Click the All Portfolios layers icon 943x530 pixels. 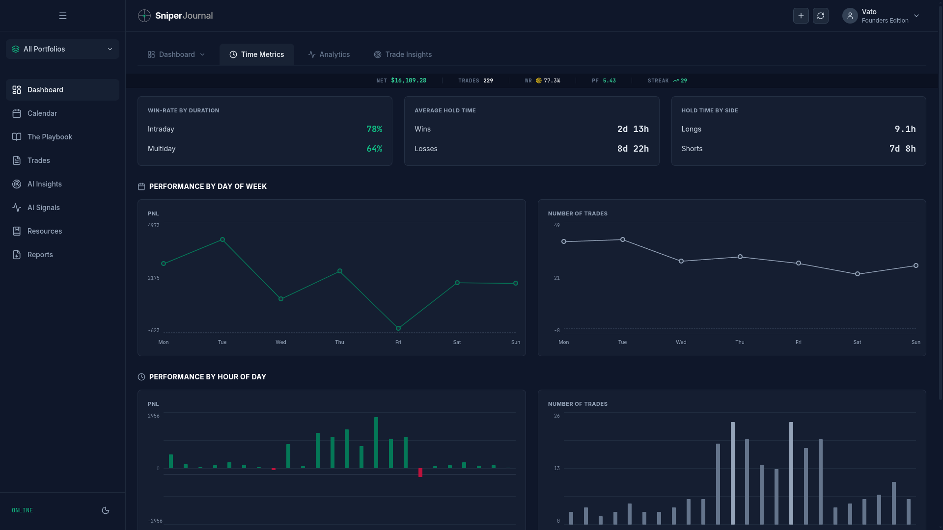16,49
